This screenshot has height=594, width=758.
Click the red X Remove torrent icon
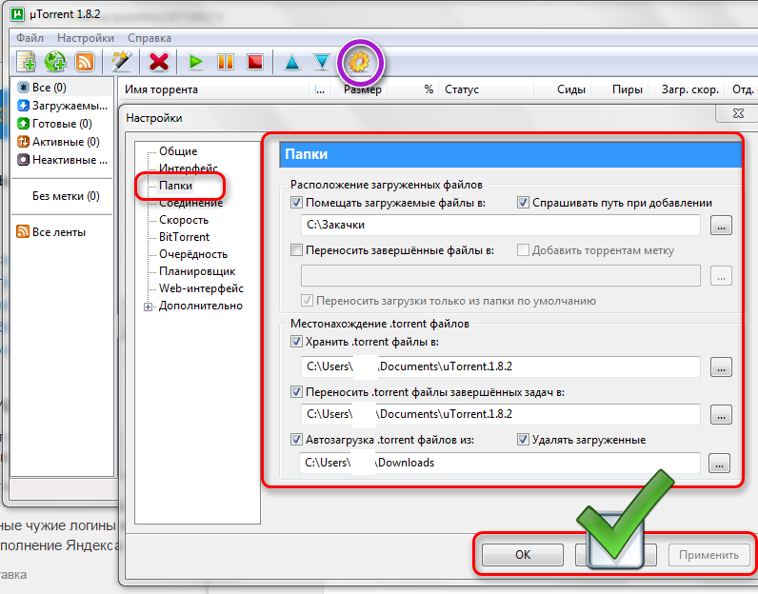(159, 62)
